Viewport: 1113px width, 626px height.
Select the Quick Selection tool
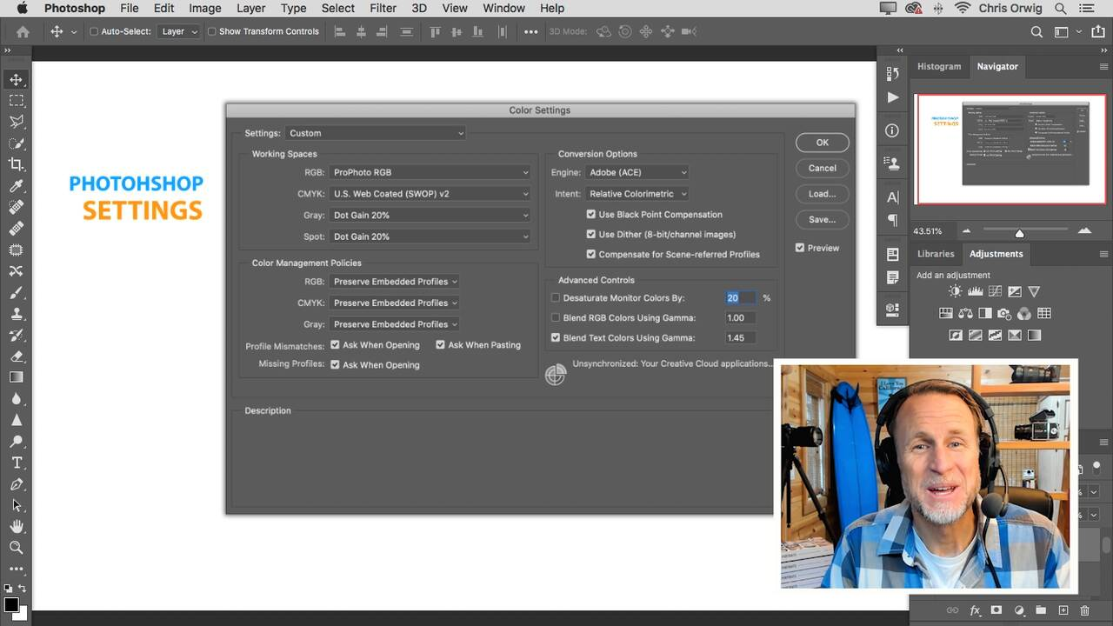coord(16,143)
